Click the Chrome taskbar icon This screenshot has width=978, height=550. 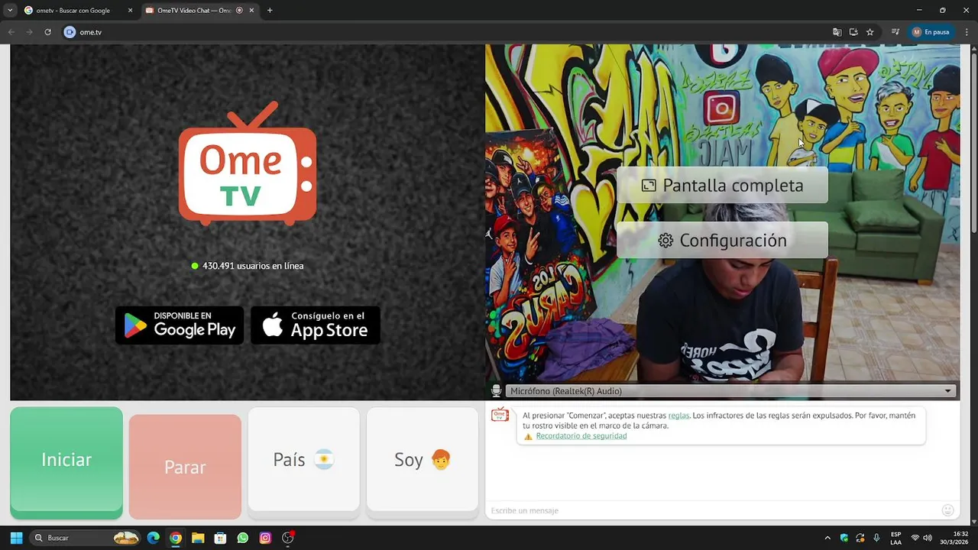(176, 538)
